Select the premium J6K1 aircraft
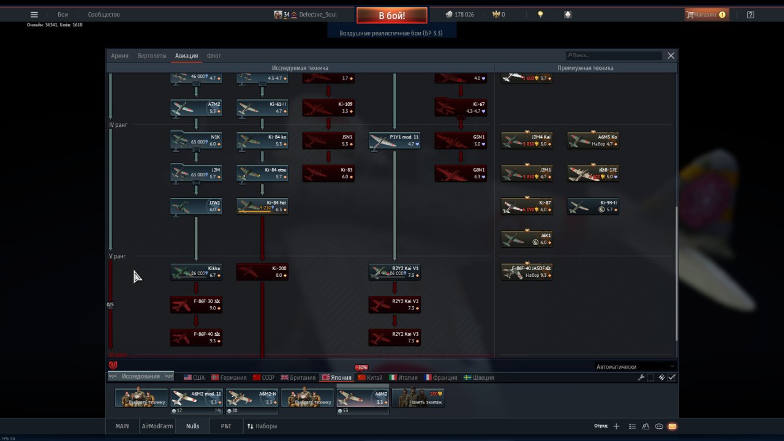Viewport: 784px width, 441px height. point(527,239)
